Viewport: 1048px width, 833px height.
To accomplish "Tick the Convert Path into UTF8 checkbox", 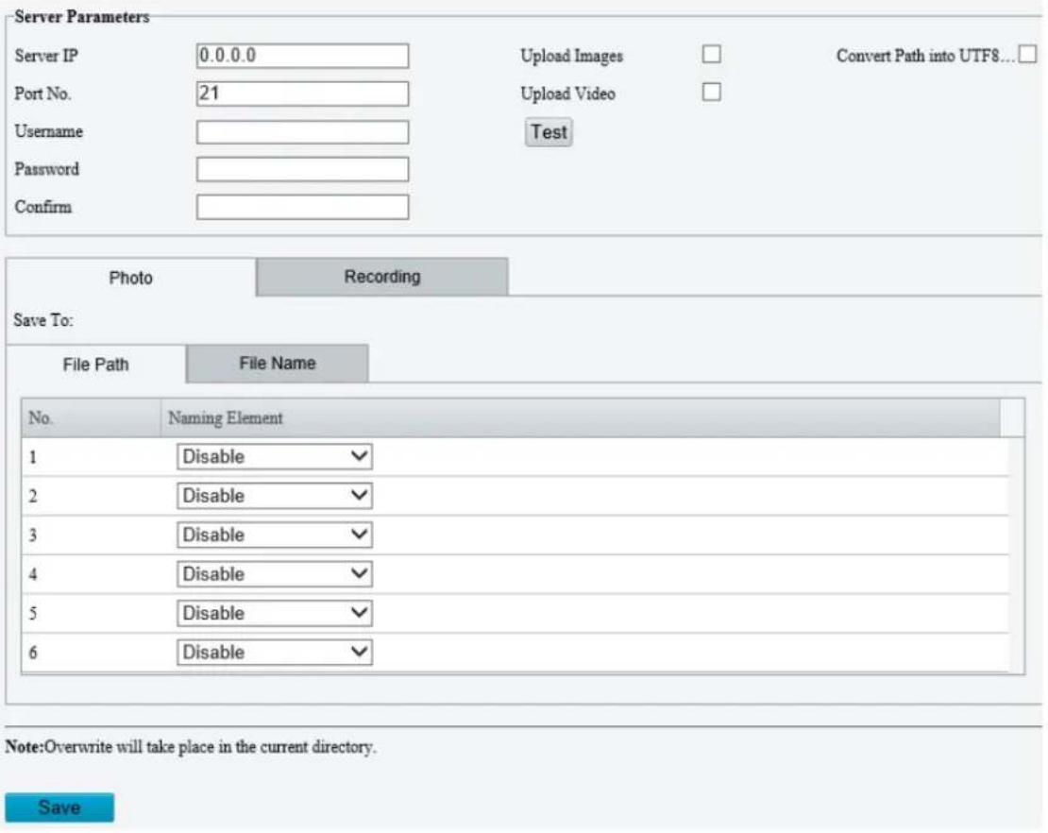I will (x=1027, y=54).
